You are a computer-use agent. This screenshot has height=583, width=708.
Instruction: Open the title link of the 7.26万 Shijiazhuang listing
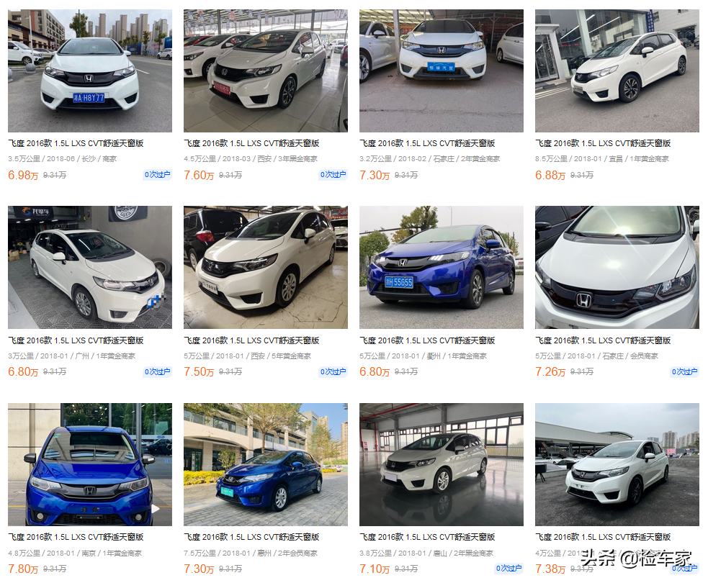tap(603, 340)
